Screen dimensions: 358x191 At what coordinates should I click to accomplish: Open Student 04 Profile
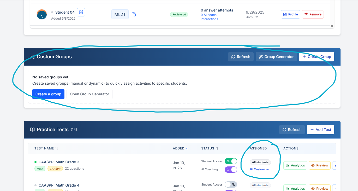290,14
